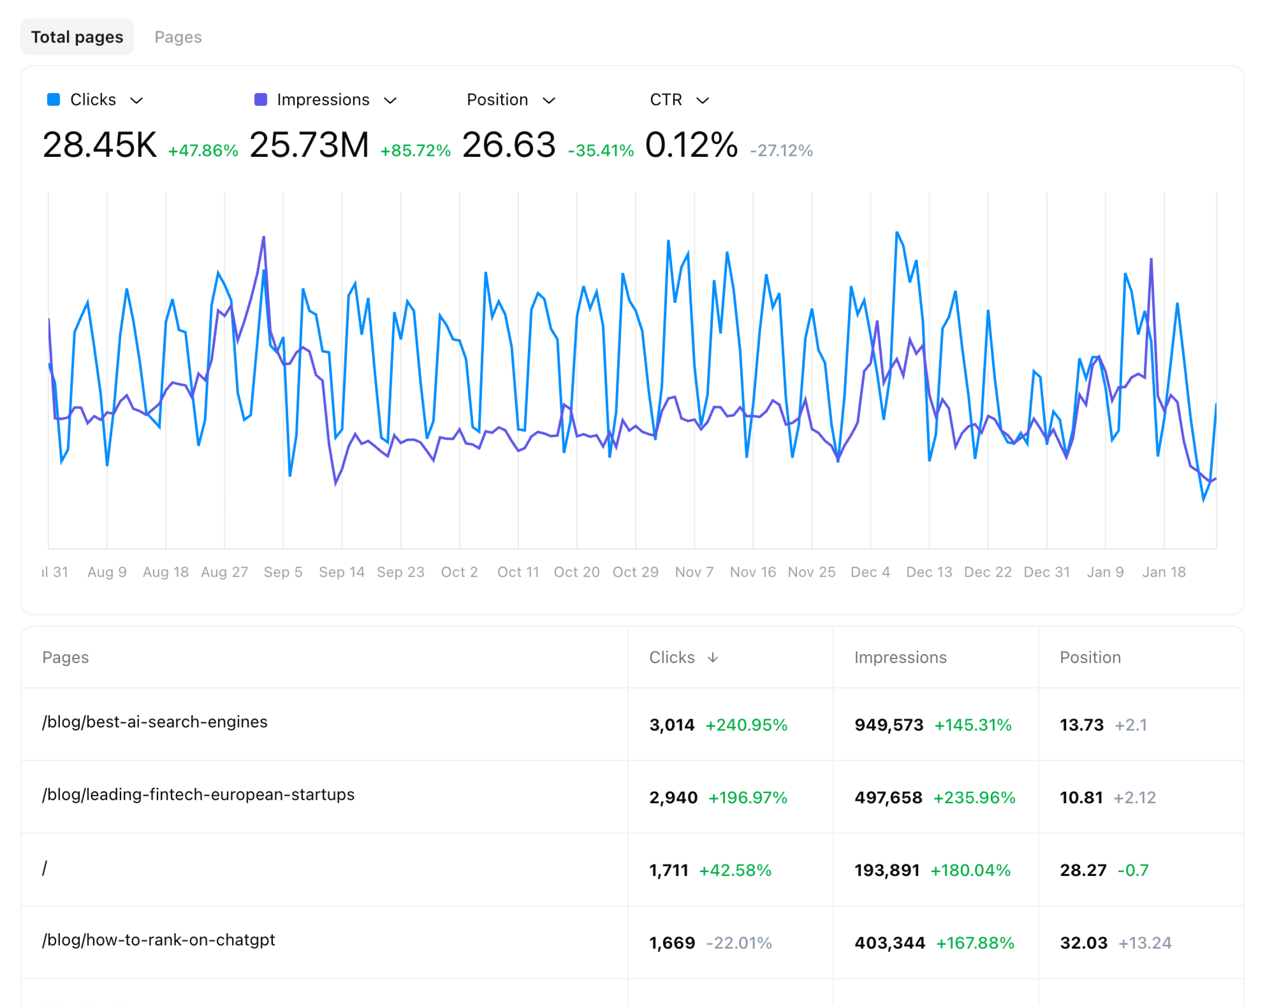1265x1006 pixels.
Task: Click the Jan 18 axis label on the chart
Action: pos(1164,572)
